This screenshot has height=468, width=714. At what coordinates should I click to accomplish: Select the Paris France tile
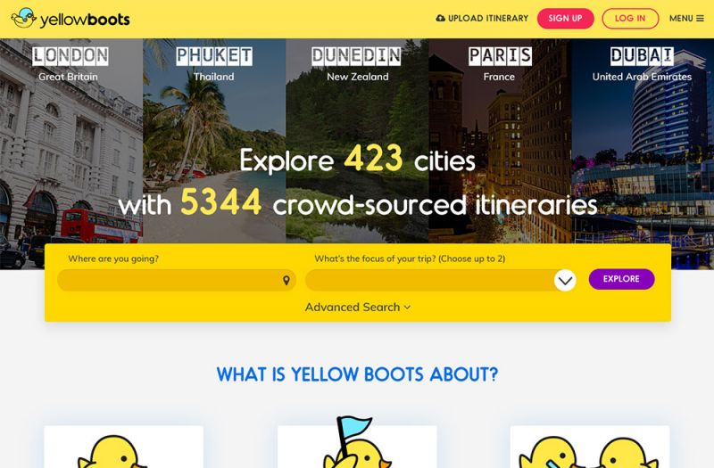[x=500, y=141]
